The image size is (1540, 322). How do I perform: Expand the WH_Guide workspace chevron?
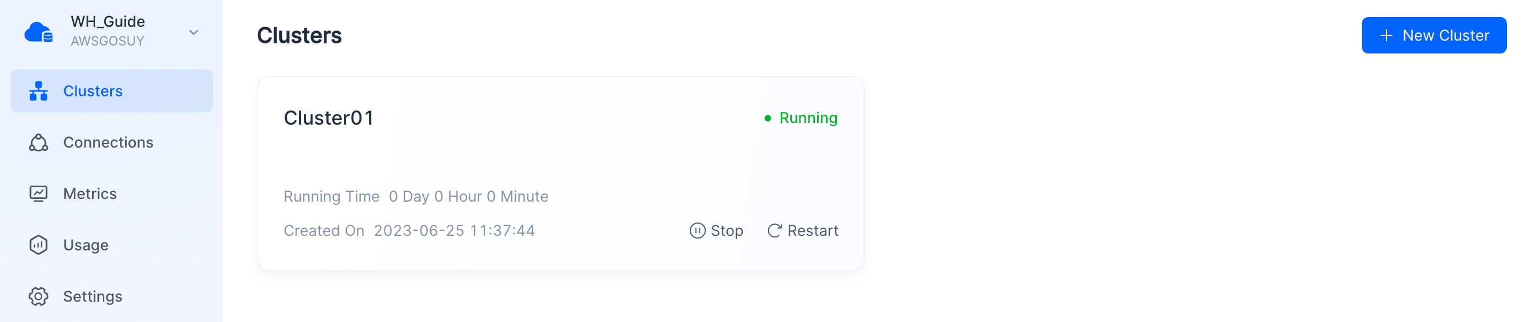(194, 32)
